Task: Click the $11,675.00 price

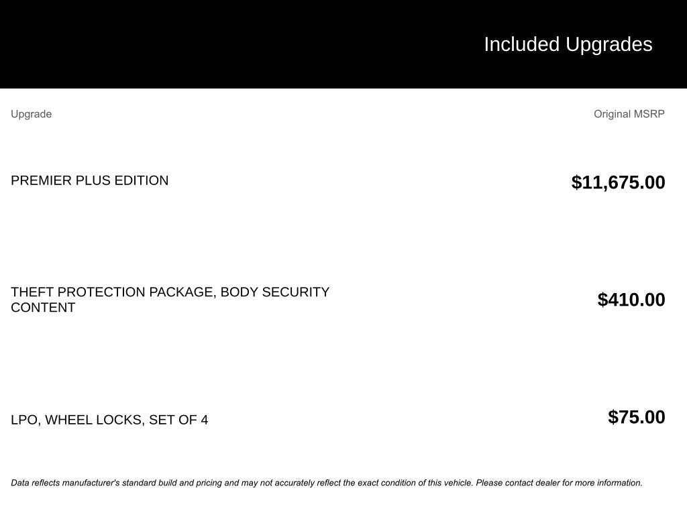Action: [618, 182]
